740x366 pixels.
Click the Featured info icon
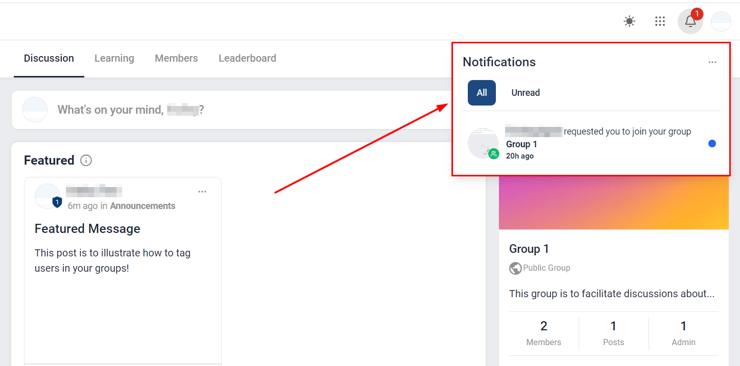point(86,161)
